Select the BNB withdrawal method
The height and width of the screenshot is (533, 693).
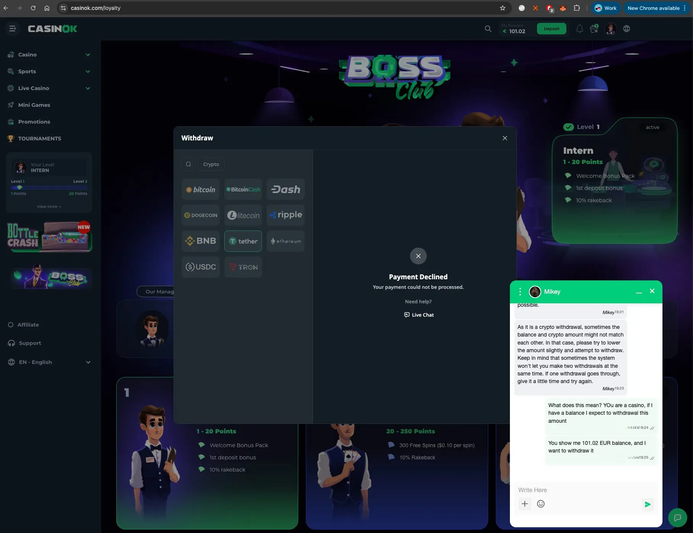(x=201, y=241)
